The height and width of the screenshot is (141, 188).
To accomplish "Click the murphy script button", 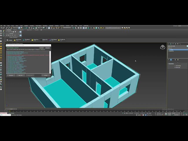I will 9,40.
